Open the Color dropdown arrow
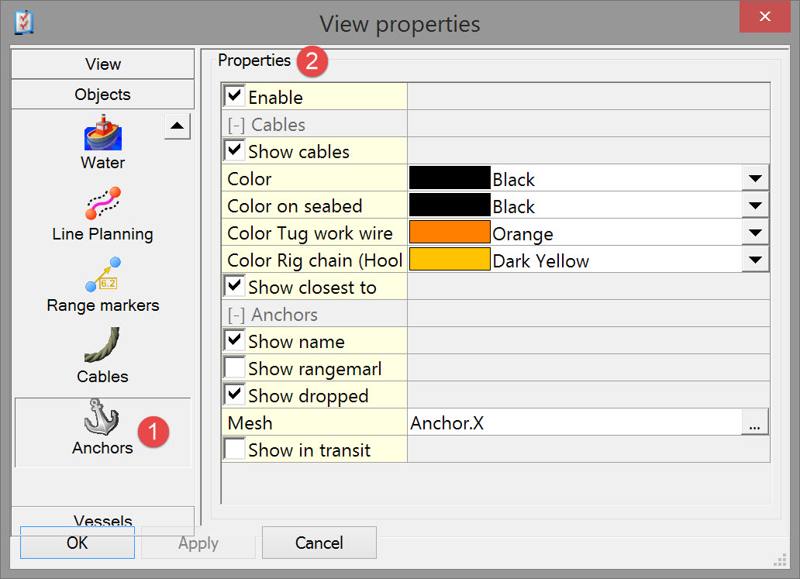 coord(755,179)
